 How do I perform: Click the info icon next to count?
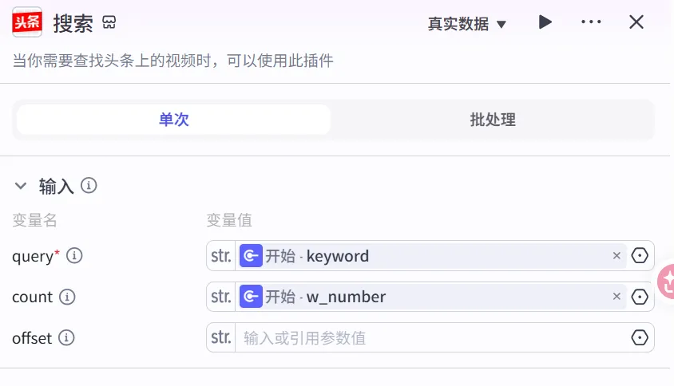coord(67,297)
